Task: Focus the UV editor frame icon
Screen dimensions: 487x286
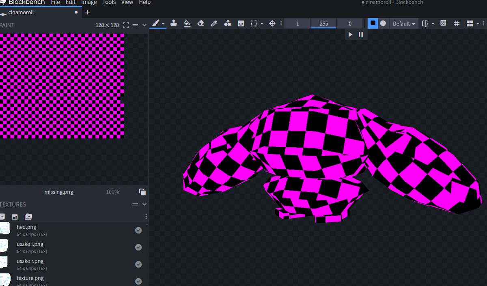Action: point(126,25)
